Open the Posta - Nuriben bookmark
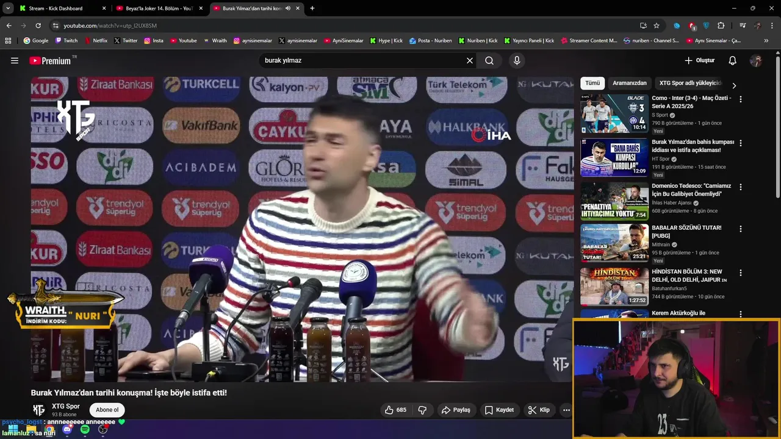 coord(430,41)
